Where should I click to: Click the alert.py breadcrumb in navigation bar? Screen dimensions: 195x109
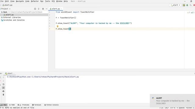click(7, 5)
